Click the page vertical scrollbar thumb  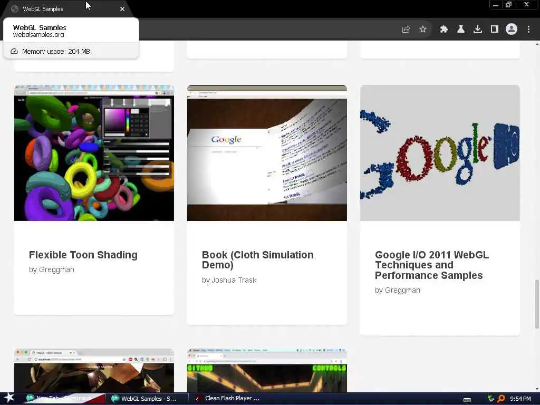[x=536, y=304]
